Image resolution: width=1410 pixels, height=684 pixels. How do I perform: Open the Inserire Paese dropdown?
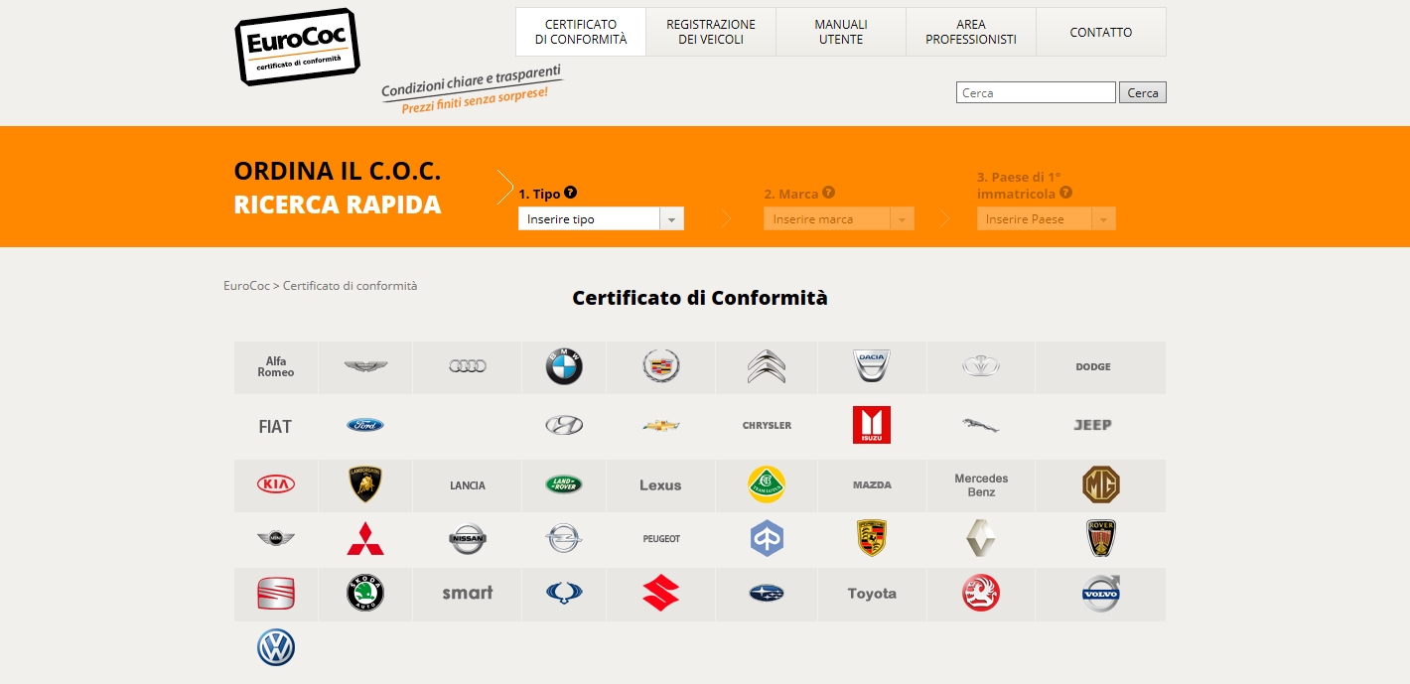pos(1047,218)
